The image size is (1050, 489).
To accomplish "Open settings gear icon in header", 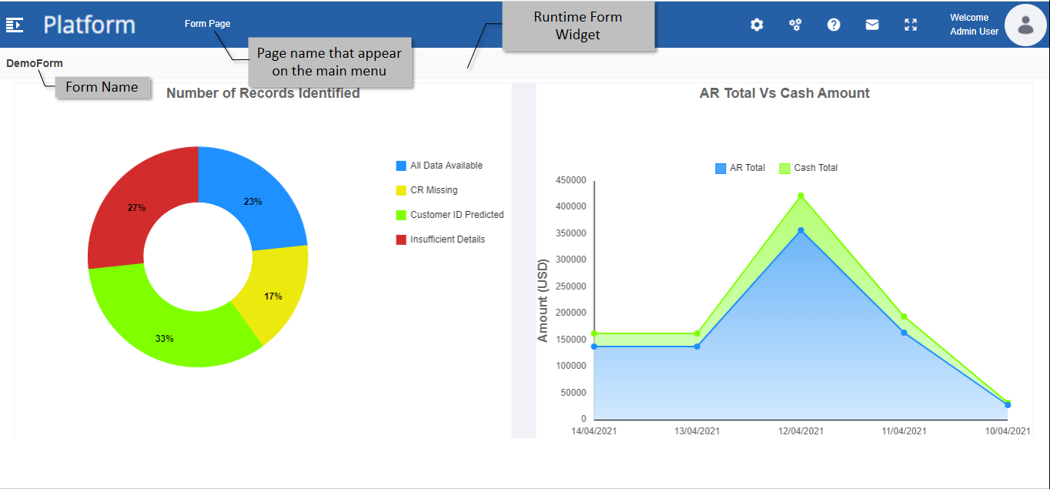I will click(757, 25).
